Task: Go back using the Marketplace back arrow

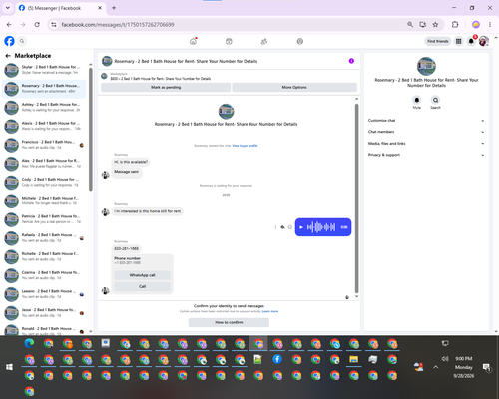Action: pos(8,56)
